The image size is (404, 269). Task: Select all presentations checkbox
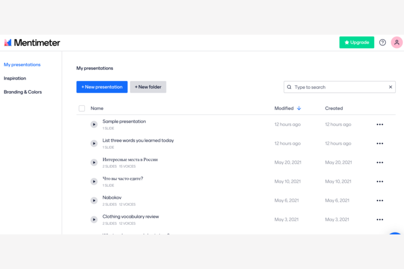pyautogui.click(x=82, y=108)
